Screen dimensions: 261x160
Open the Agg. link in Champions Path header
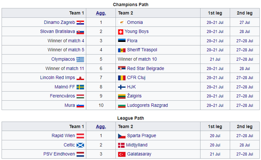101,13
